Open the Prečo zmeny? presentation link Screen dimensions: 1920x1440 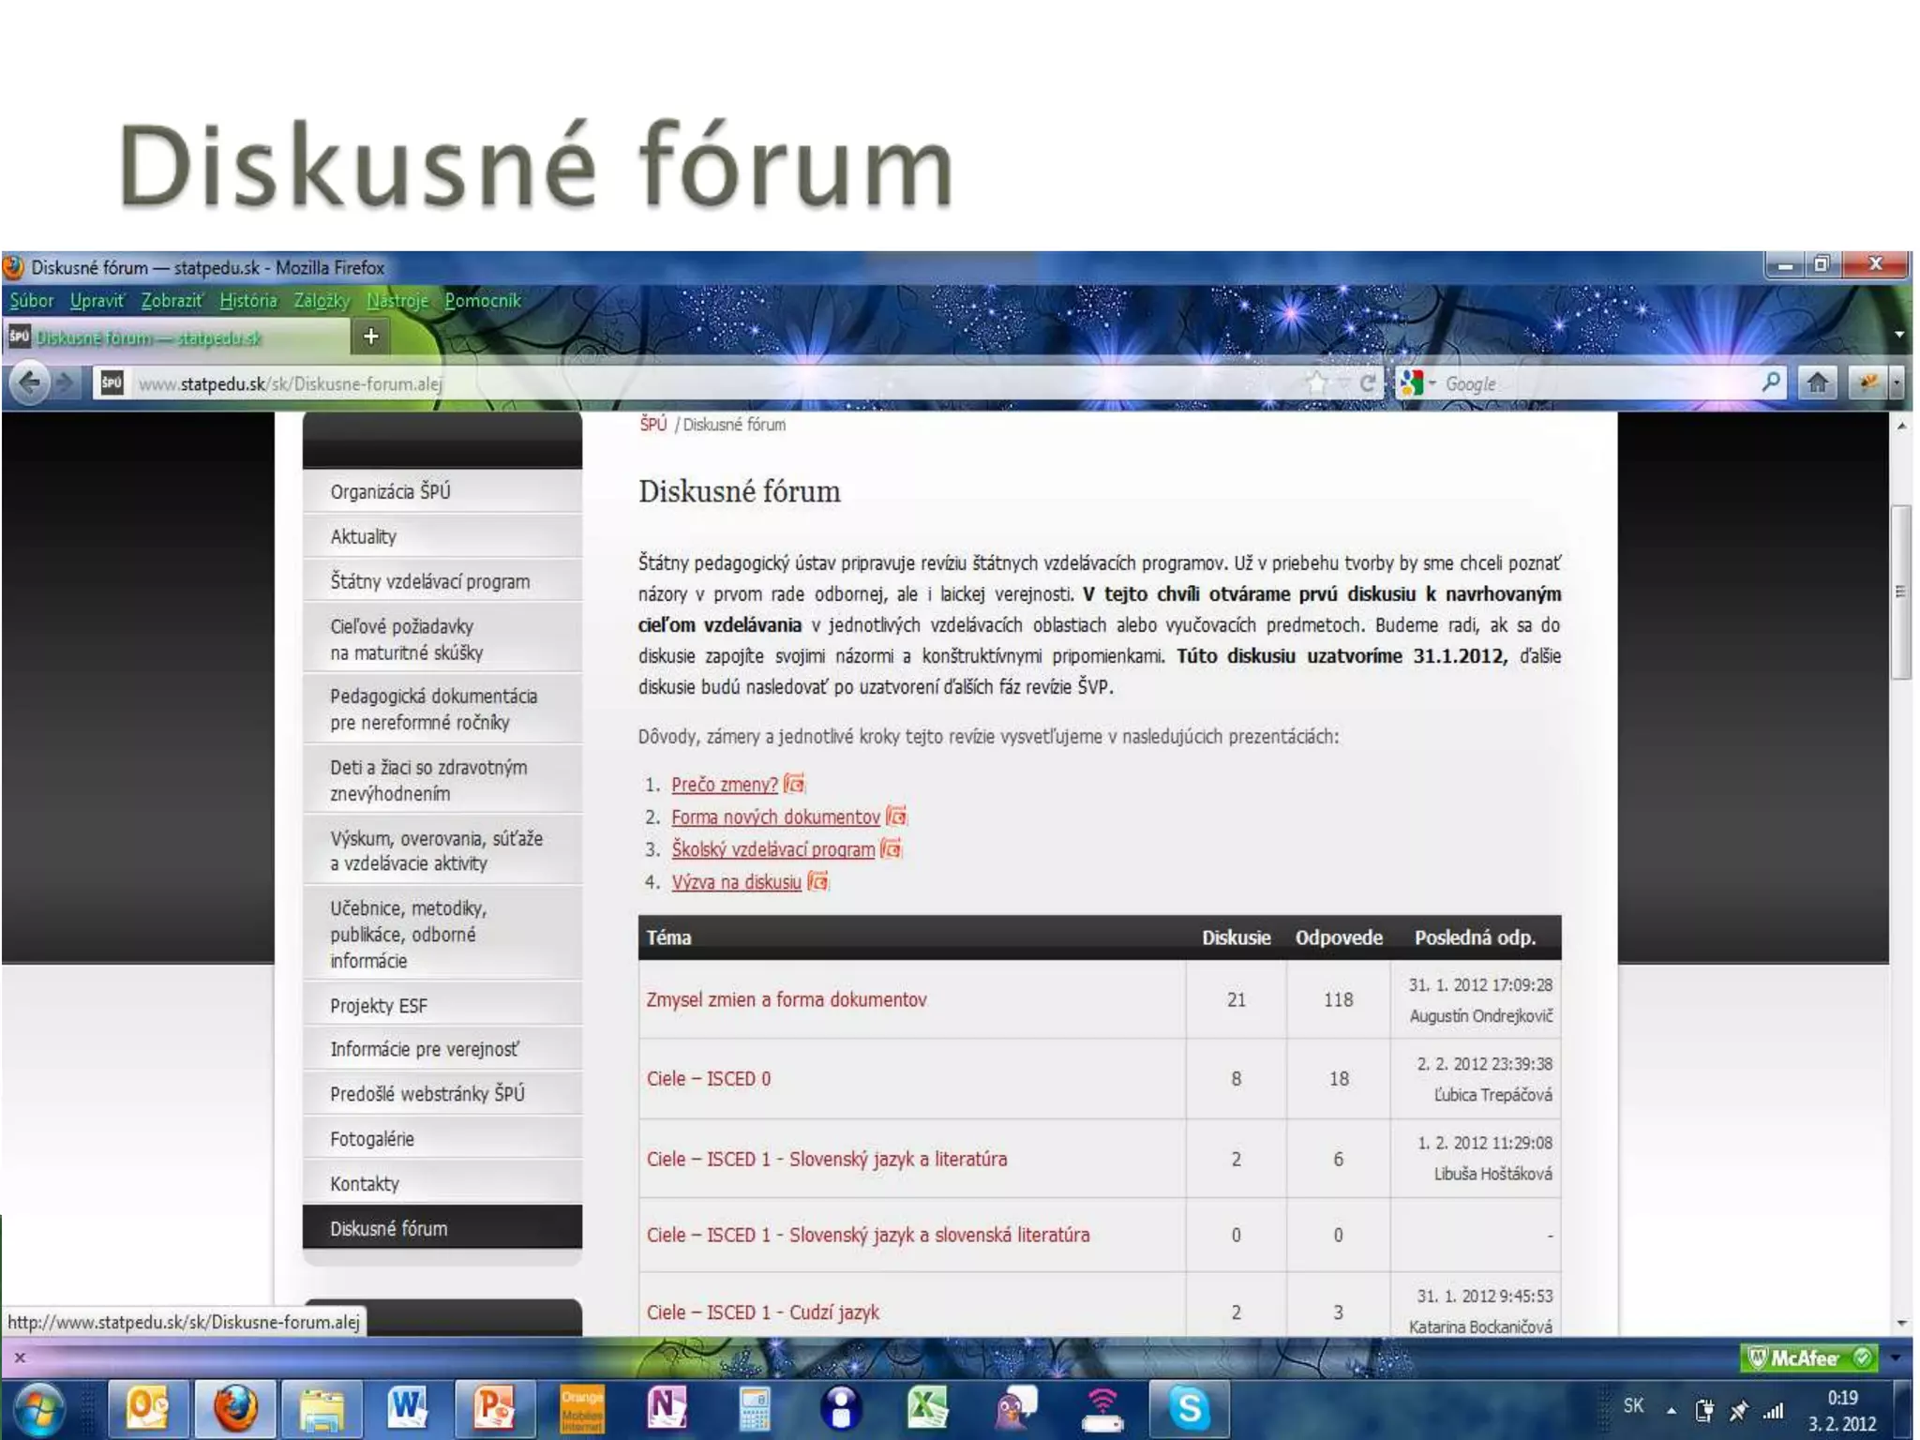[x=724, y=785]
